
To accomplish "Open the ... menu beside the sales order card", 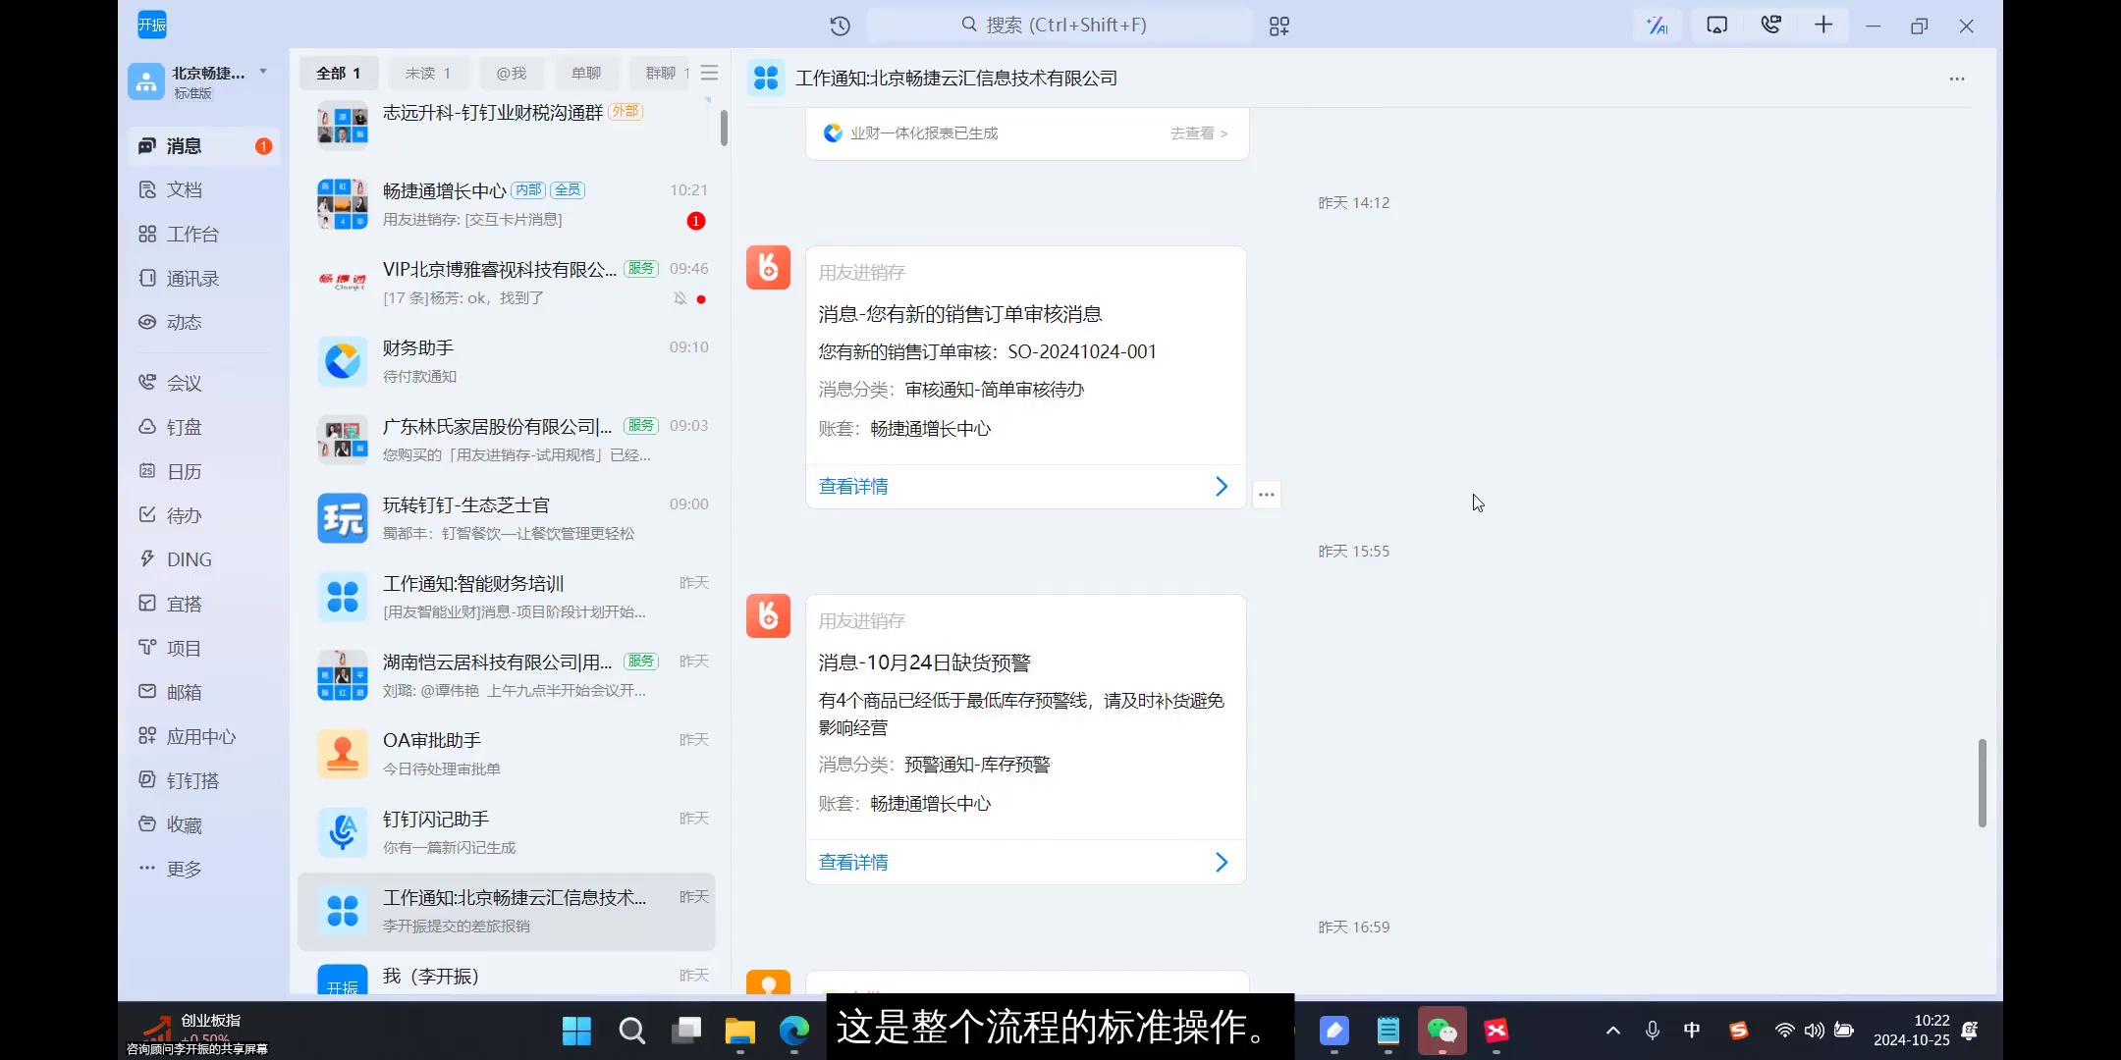I will click(1265, 494).
